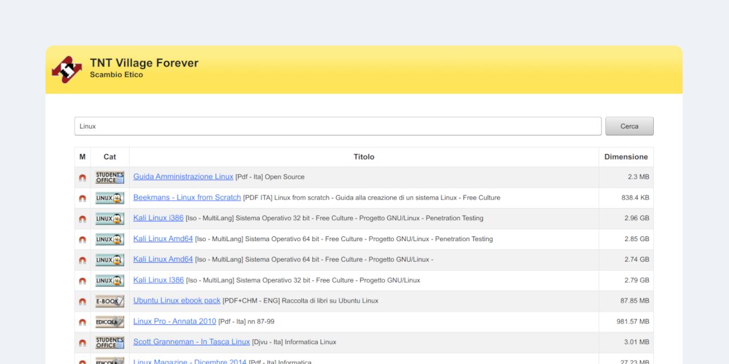This screenshot has height=364, width=729.
Task: Click Student's Office icon in Scott Granneman row
Action: 109,342
